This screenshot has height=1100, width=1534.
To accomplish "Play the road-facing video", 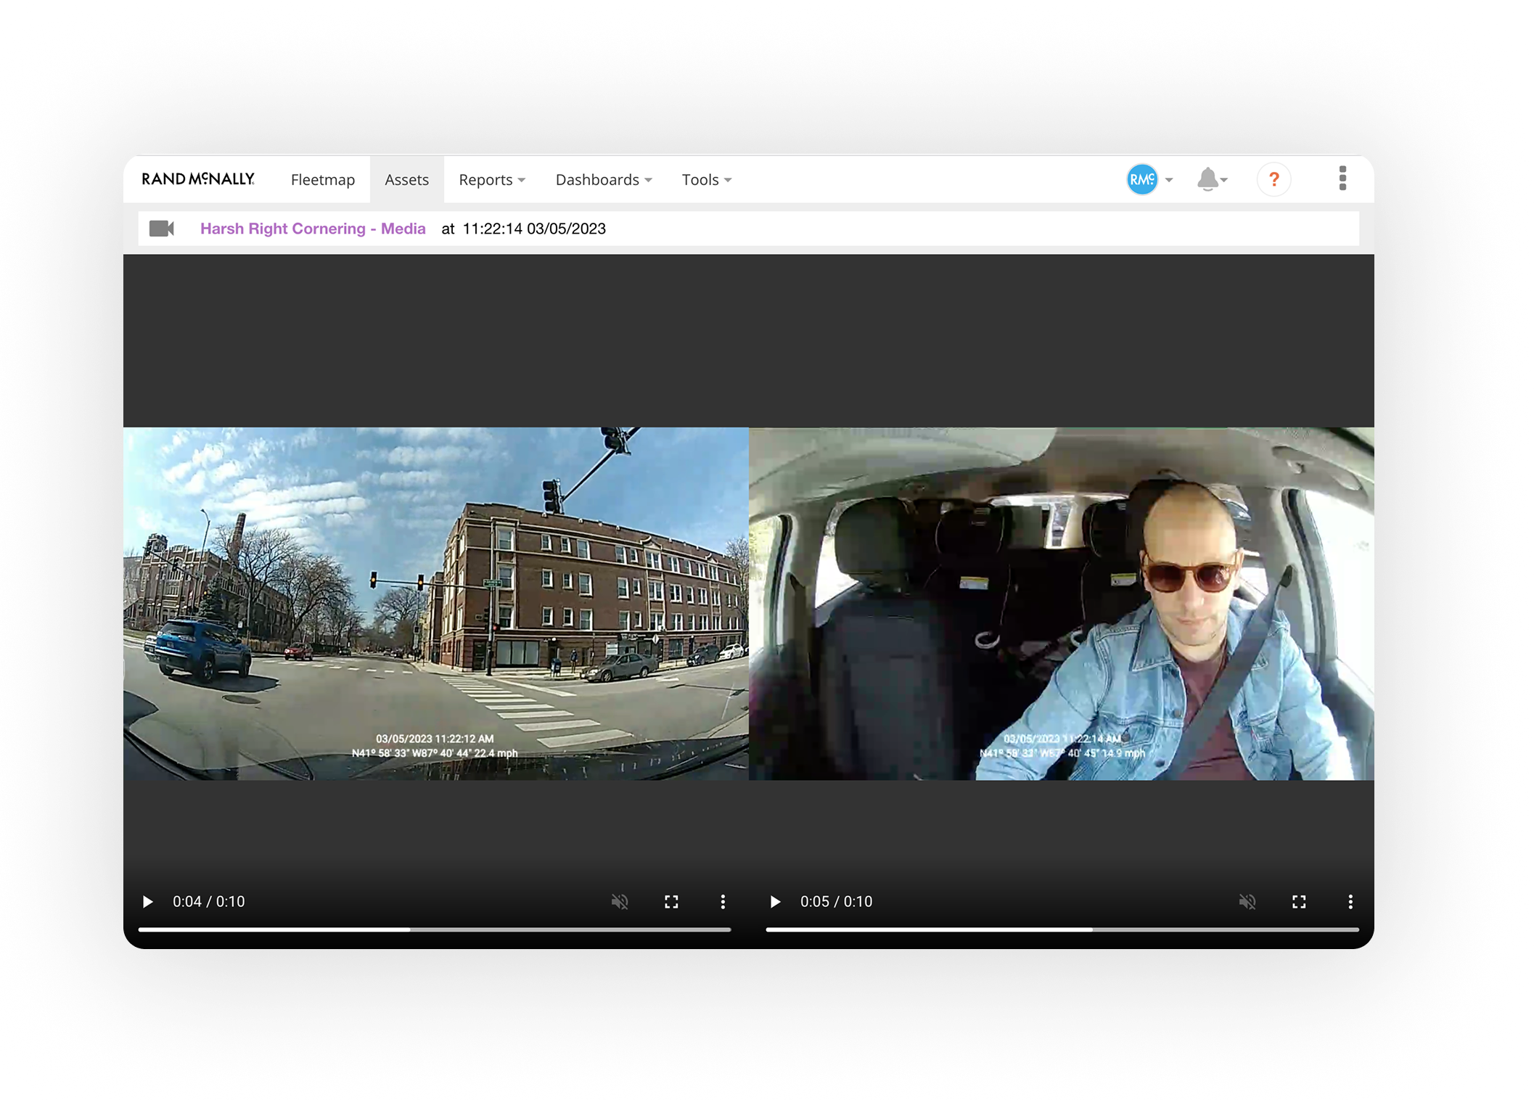I will click(x=147, y=902).
